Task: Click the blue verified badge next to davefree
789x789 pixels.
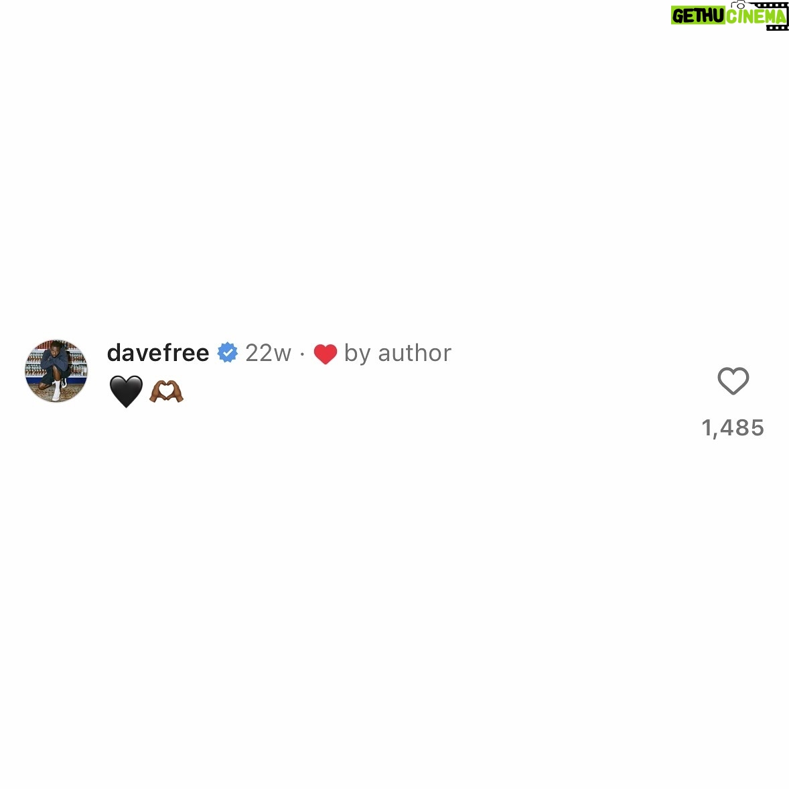Action: (228, 352)
